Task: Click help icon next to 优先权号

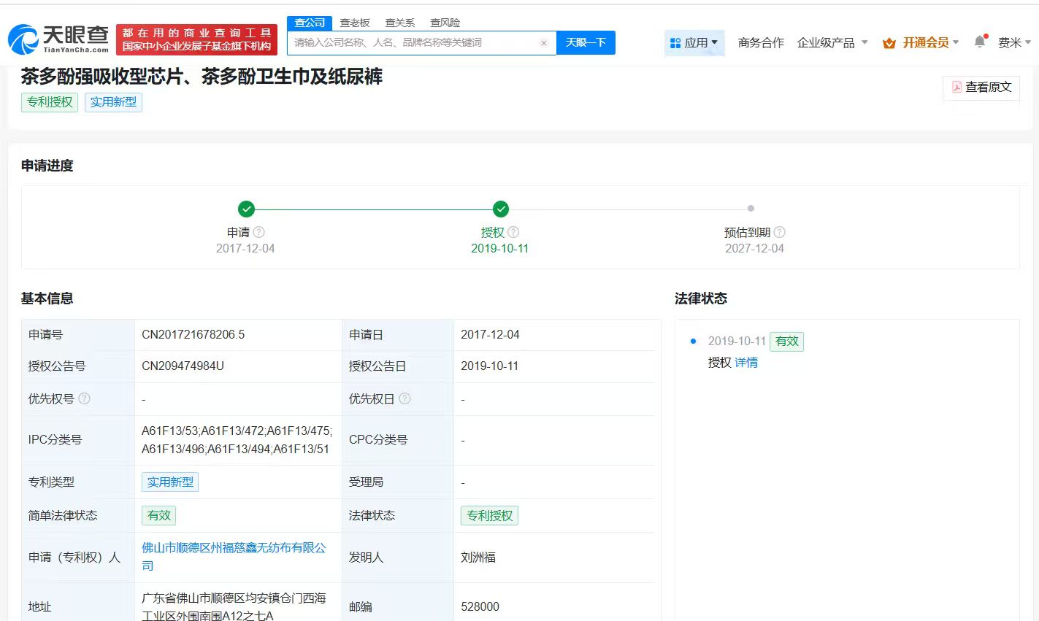Action: click(x=84, y=398)
